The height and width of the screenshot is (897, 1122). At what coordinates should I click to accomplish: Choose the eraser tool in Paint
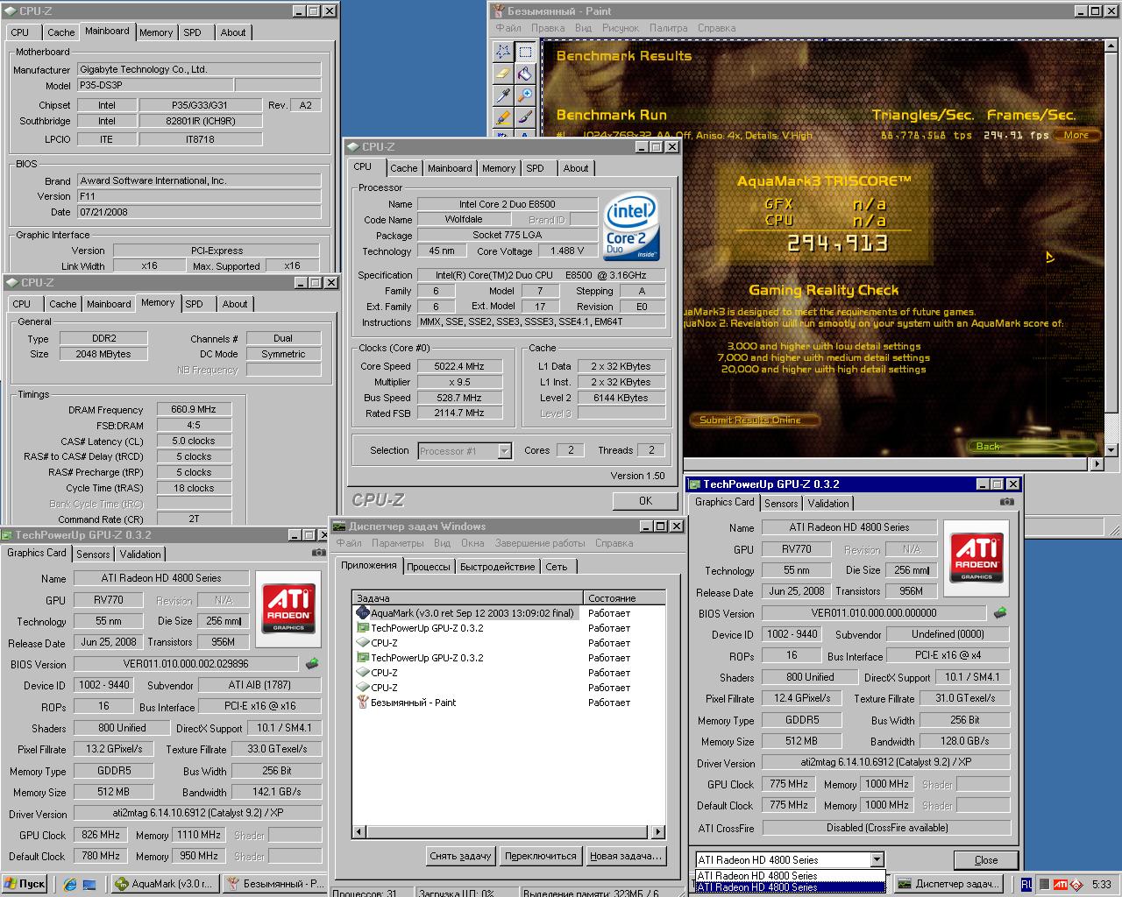pyautogui.click(x=503, y=74)
